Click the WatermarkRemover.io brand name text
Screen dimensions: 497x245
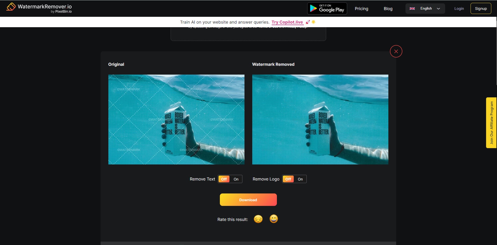click(x=45, y=6)
